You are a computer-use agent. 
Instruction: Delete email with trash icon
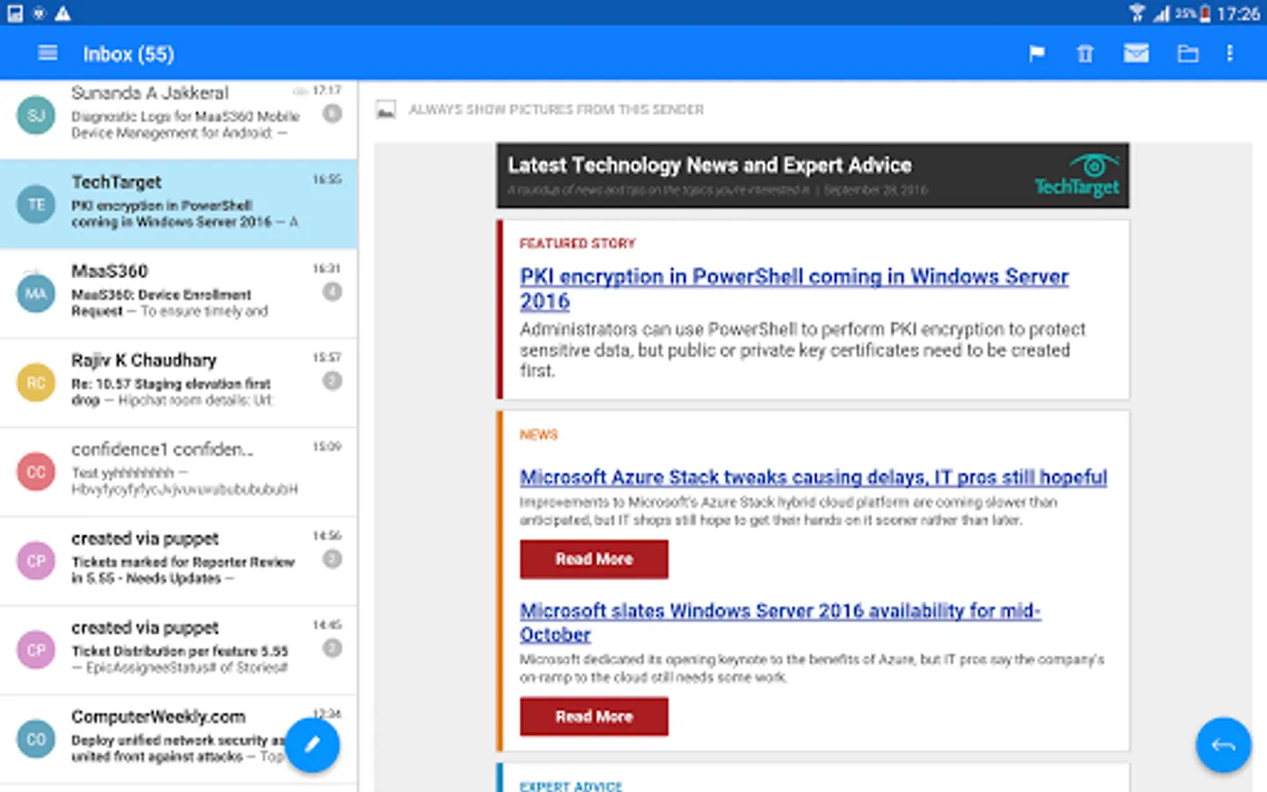(1085, 55)
